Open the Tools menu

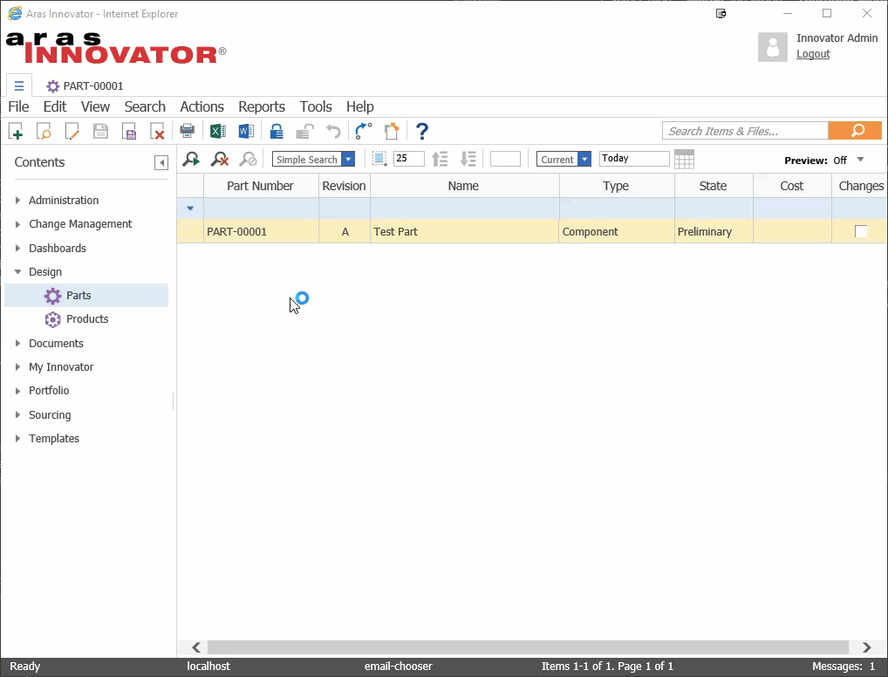point(316,106)
